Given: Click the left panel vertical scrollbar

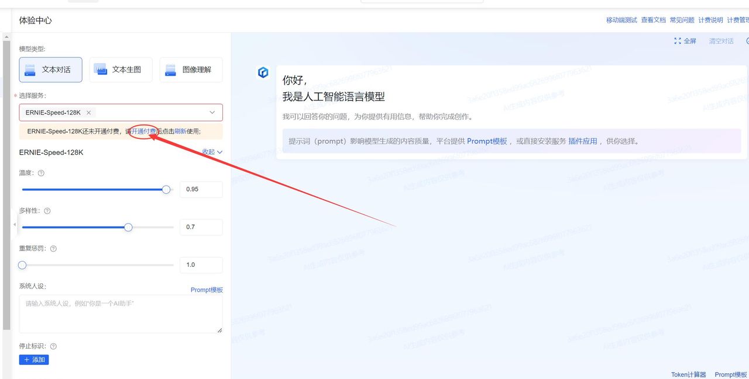Looking at the screenshot, I should (x=6, y=185).
